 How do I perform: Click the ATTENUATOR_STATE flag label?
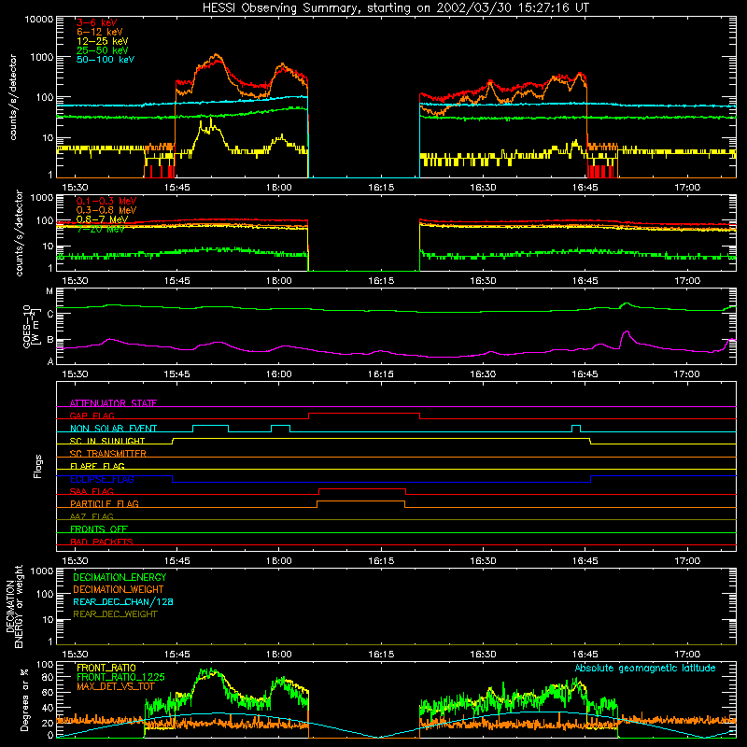113,403
